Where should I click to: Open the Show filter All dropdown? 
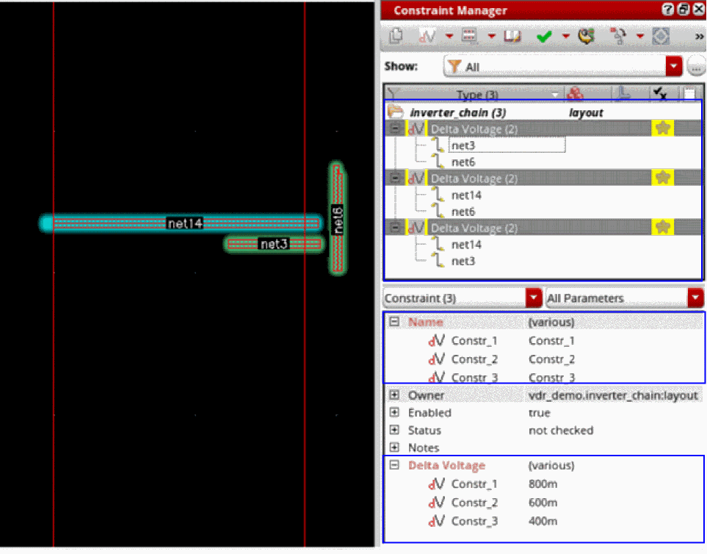674,66
